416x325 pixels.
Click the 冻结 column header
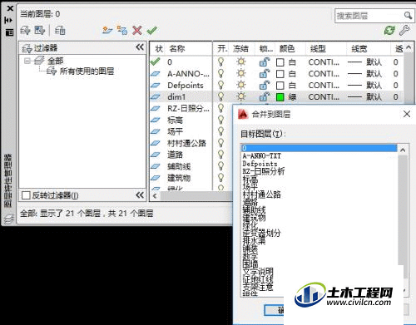[x=240, y=49]
